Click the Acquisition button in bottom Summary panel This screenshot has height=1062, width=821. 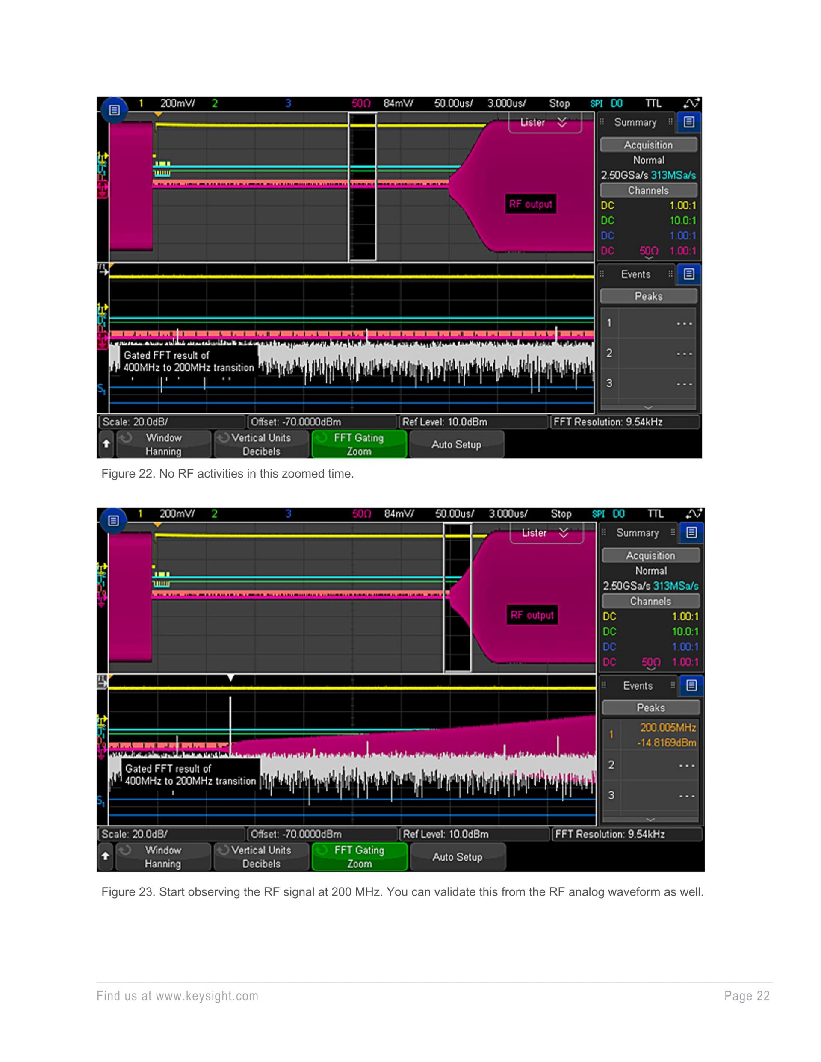coord(650,555)
